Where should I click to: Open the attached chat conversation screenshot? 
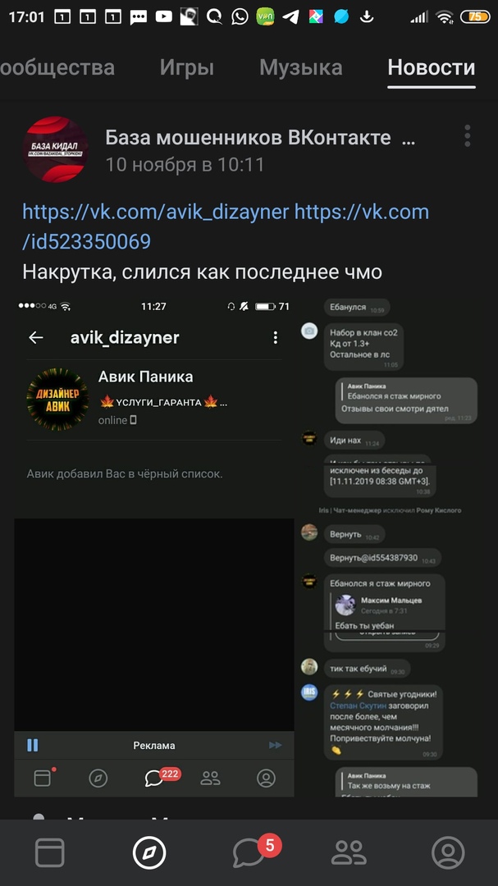pos(390,546)
